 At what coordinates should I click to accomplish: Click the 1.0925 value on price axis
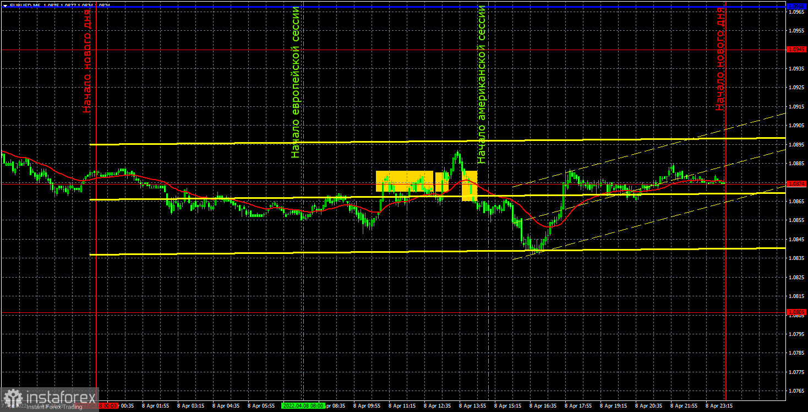[797, 88]
